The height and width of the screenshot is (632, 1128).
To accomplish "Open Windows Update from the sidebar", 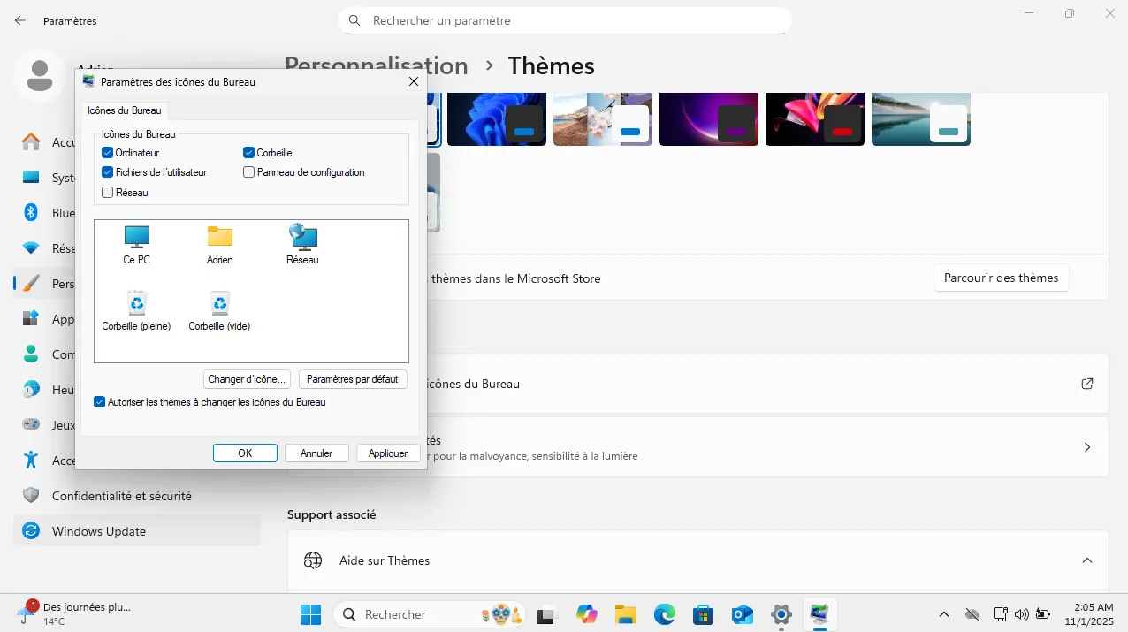I will click(98, 530).
